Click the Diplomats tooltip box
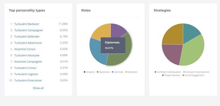This screenshot has width=220, height=106. point(113,45)
